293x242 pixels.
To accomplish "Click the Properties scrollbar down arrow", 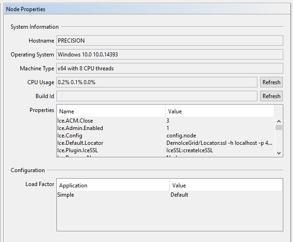I will tap(279, 153).
